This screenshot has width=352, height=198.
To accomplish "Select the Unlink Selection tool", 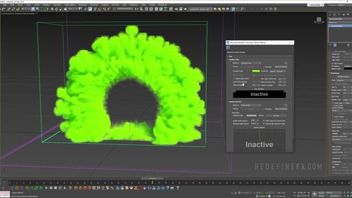I will click(13, 9).
